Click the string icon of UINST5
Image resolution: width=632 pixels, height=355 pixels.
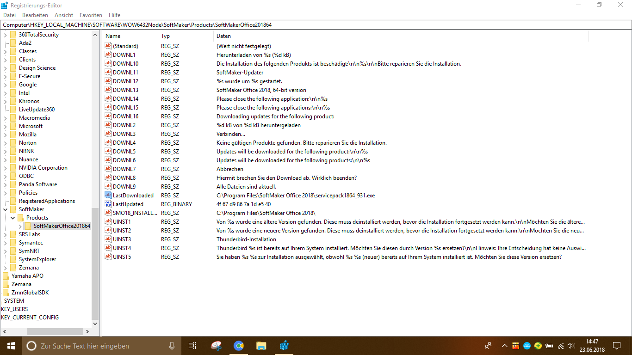point(108,257)
